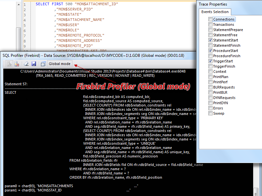
Task: Clear profiler output with the eraser icon
Action: pyautogui.click(x=26, y=64)
